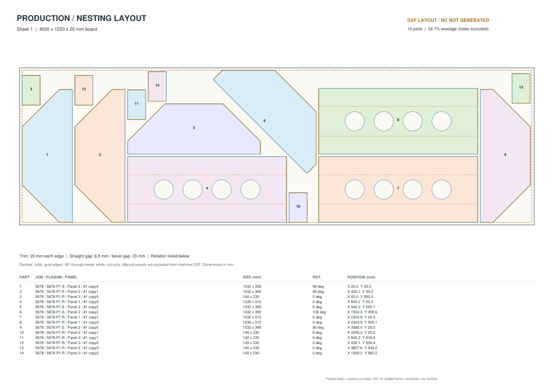Click row 'Panel 3 / #1 copy1' of part 2
The height and width of the screenshot is (392, 554).
click(x=277, y=291)
